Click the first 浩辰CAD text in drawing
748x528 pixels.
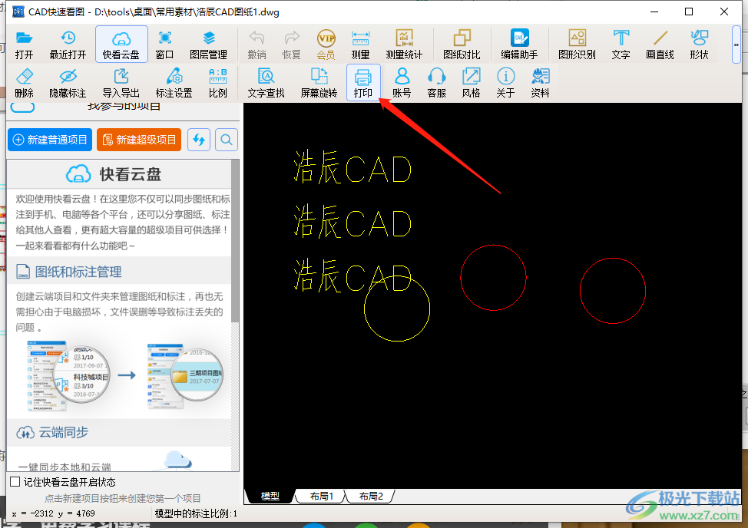pos(352,168)
